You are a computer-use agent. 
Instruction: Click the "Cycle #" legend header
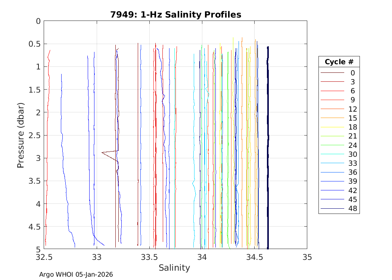point(339,62)
